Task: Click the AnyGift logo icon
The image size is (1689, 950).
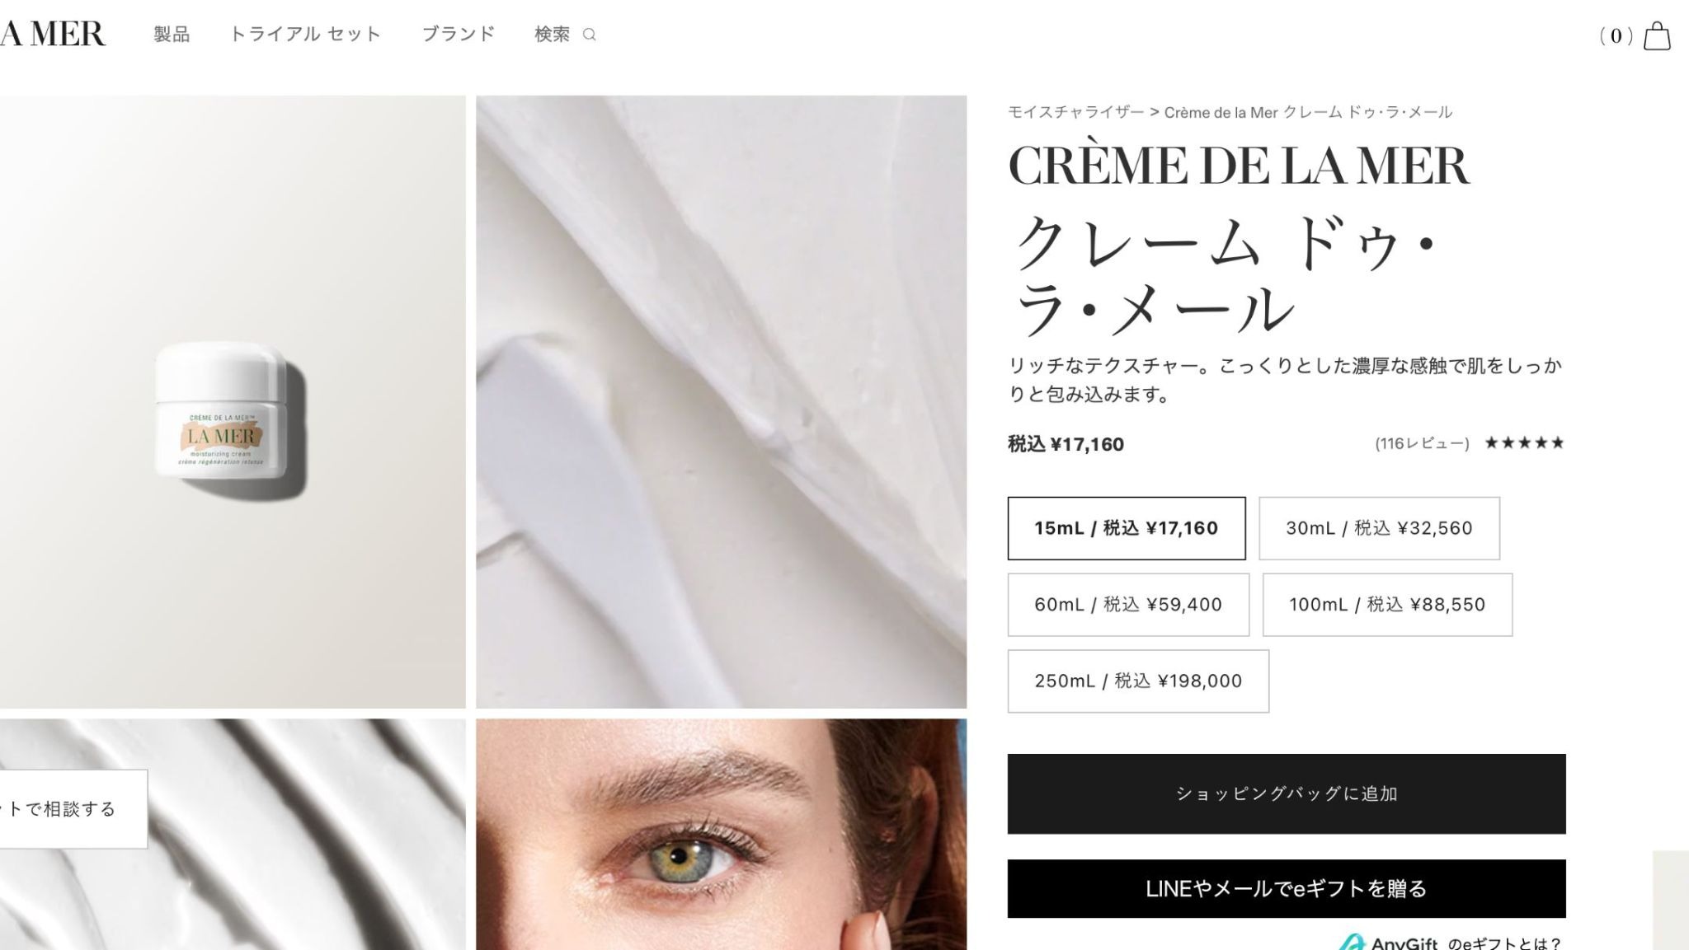Action: pyautogui.click(x=1351, y=943)
